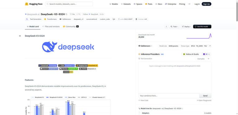Open the Use this model dropdown
This screenshot has height=115, width=238.
(x=202, y=27)
